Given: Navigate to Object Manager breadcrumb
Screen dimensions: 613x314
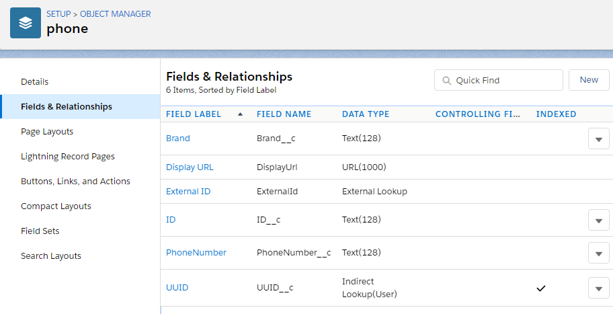Looking at the screenshot, I should (116, 14).
